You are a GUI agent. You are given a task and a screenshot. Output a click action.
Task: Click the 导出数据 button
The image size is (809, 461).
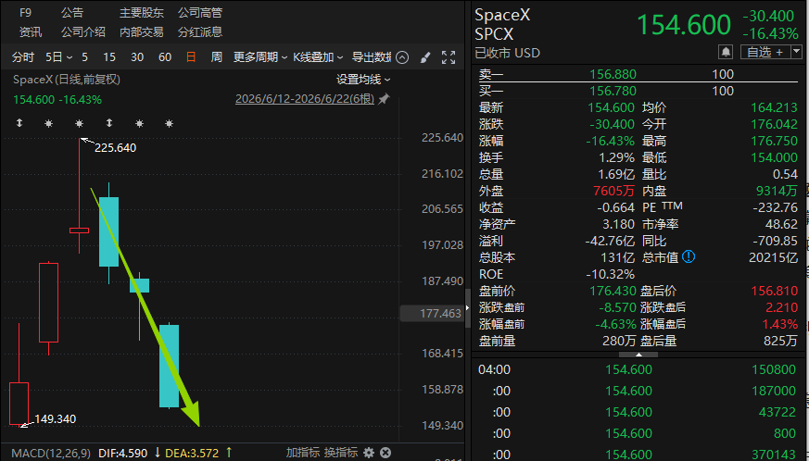(372, 57)
